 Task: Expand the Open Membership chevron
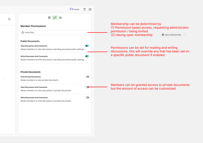click(x=184, y=35)
